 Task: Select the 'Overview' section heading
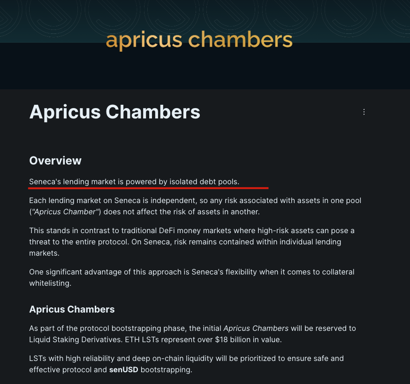[x=55, y=161]
